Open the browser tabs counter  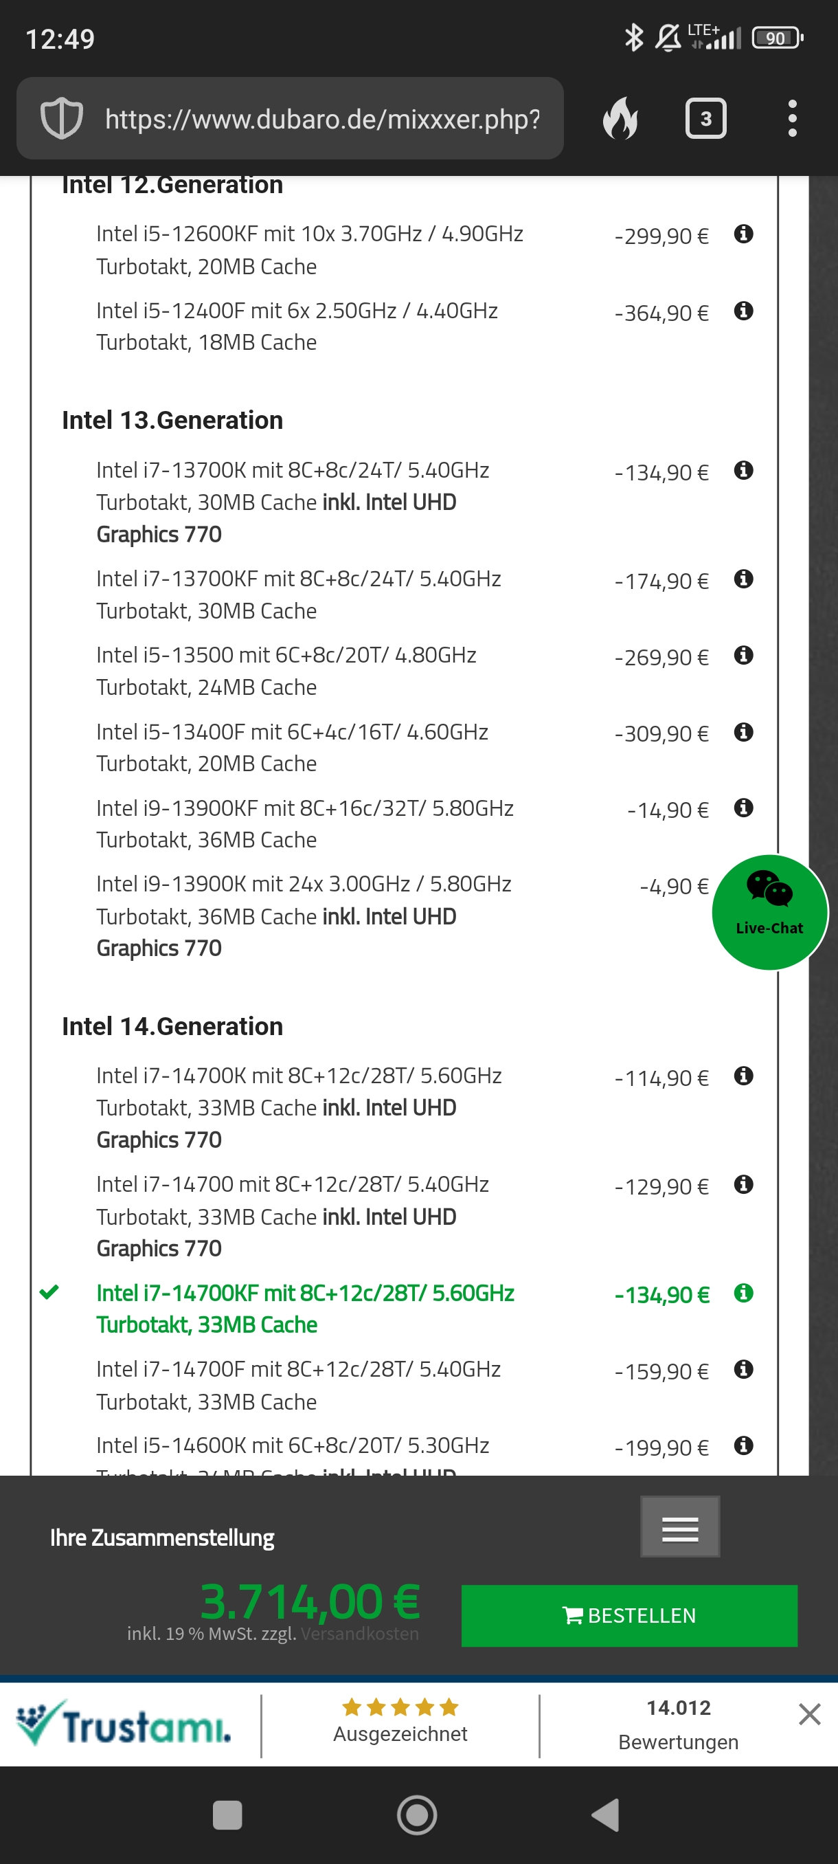(x=705, y=118)
